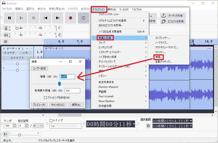Open the ツール(O) menu

pyautogui.click(x=124, y=9)
